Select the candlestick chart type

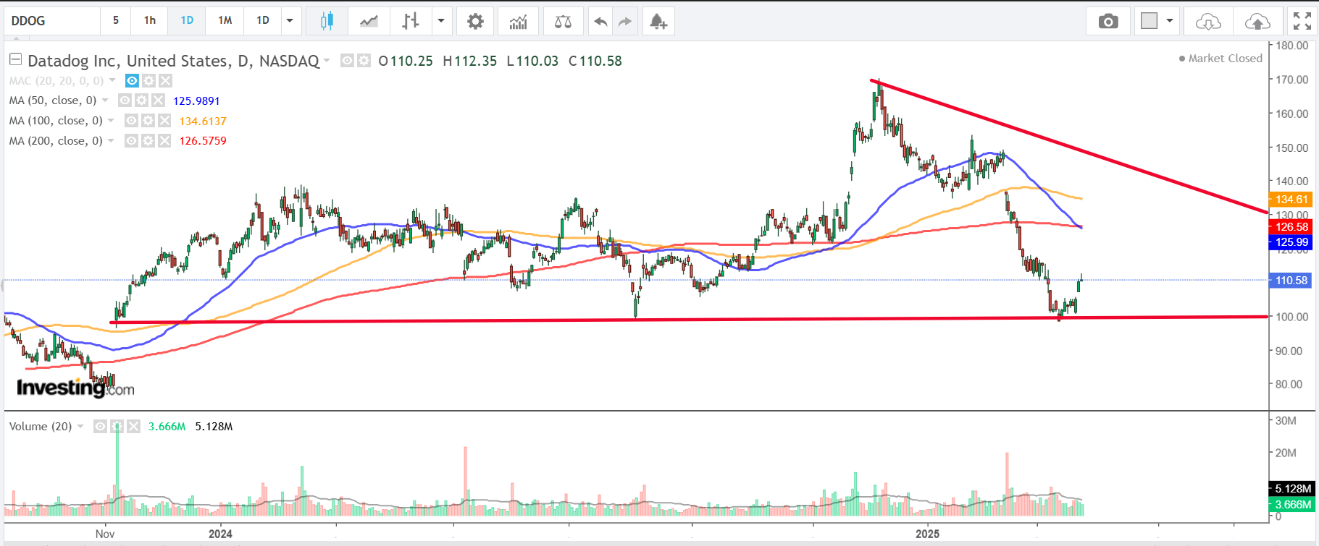click(327, 21)
